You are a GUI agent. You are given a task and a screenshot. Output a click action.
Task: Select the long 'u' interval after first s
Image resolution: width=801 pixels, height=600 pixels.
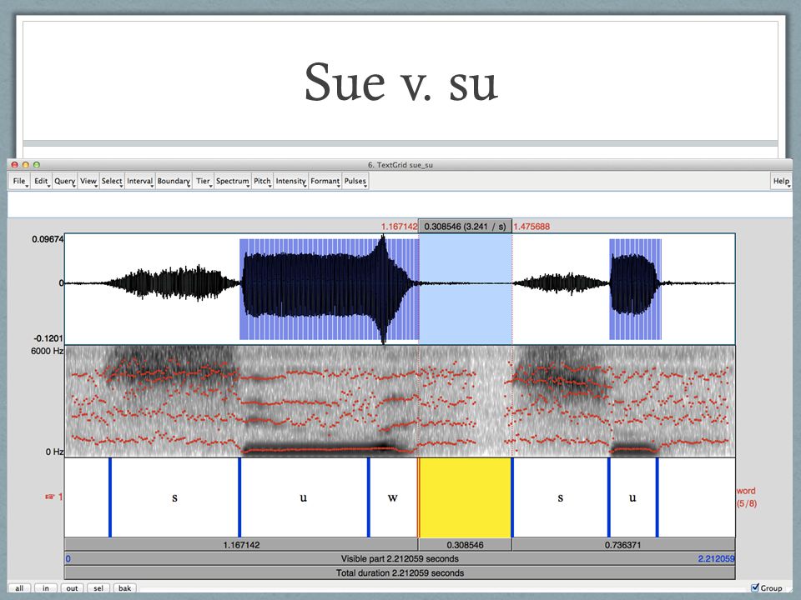(304, 497)
